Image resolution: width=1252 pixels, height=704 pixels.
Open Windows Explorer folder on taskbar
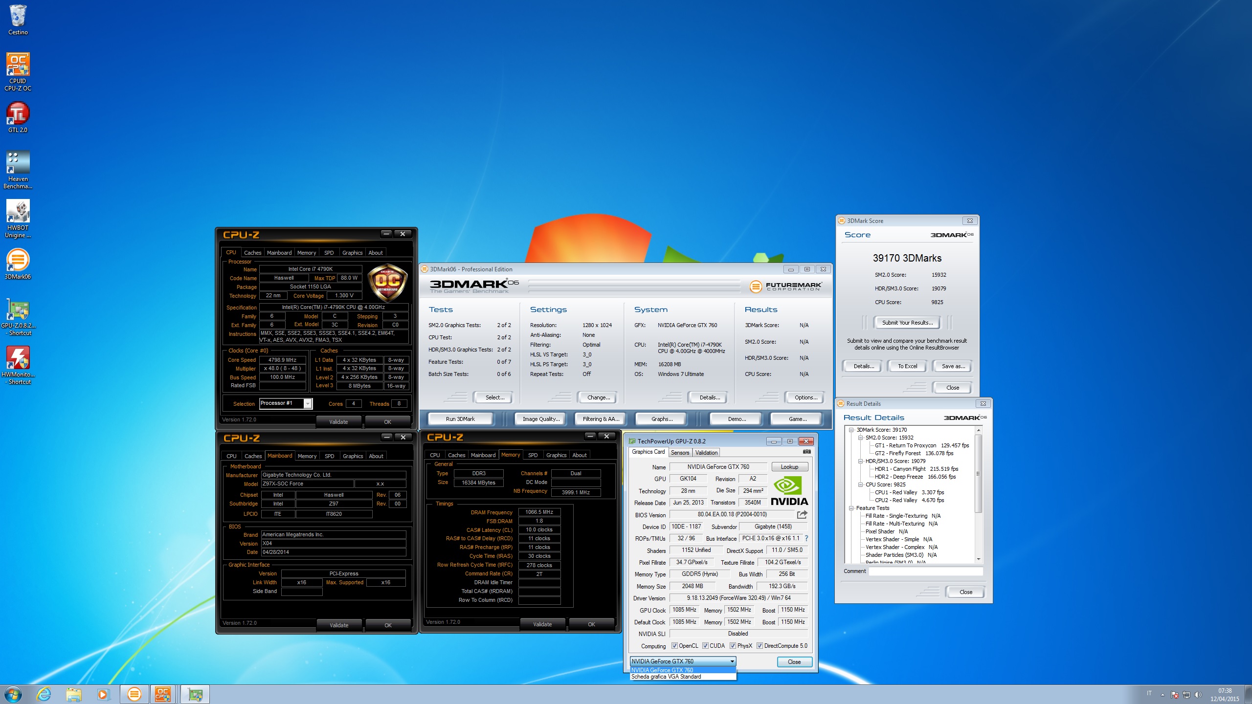74,694
